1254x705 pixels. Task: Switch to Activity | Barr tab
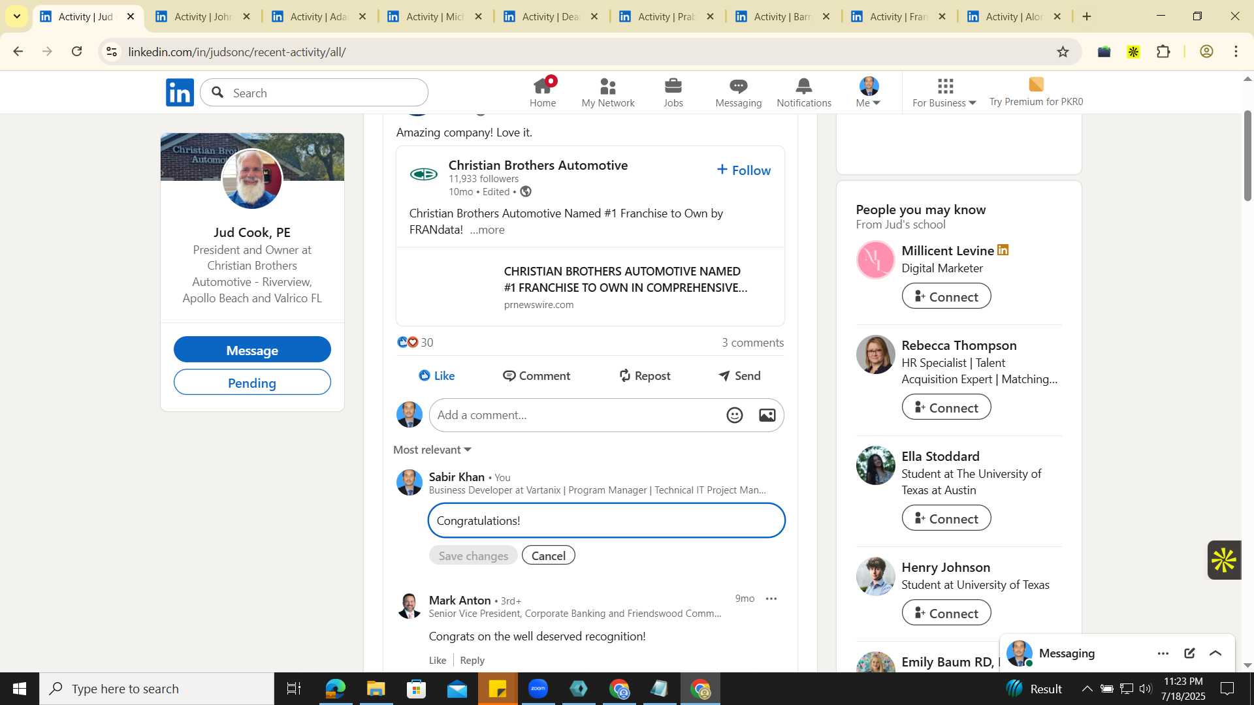(x=782, y=16)
